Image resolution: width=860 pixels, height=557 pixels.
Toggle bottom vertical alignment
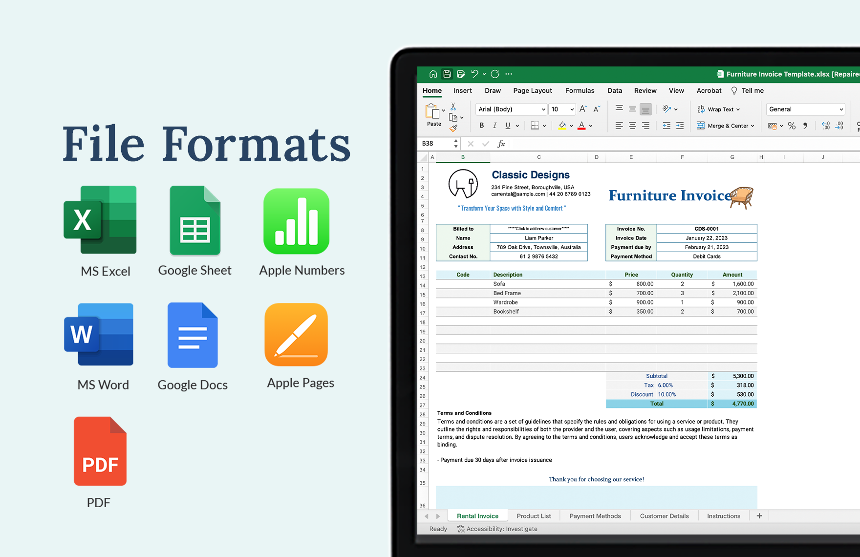click(x=645, y=109)
